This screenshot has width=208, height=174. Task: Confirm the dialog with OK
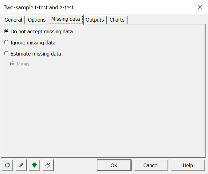114,165
